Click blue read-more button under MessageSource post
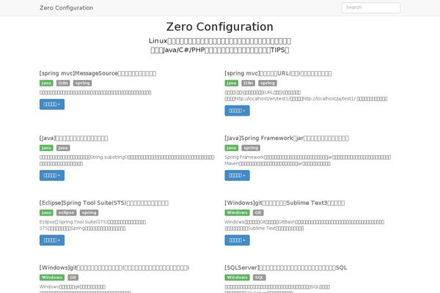 click(52, 104)
